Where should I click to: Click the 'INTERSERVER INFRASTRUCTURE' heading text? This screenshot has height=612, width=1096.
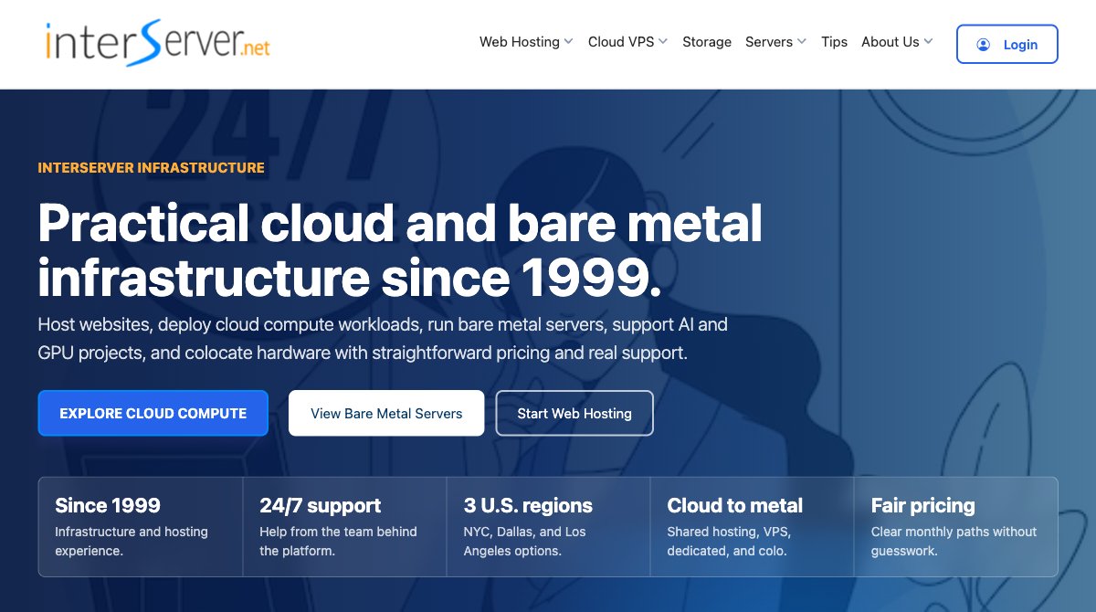[152, 168]
